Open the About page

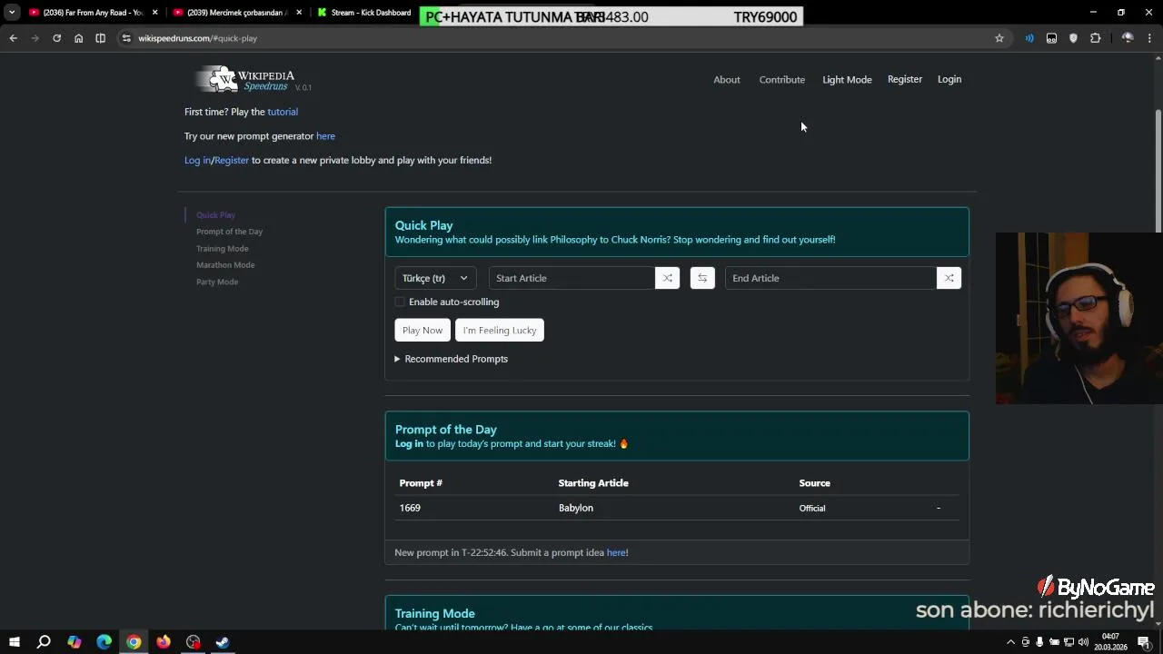tap(727, 80)
